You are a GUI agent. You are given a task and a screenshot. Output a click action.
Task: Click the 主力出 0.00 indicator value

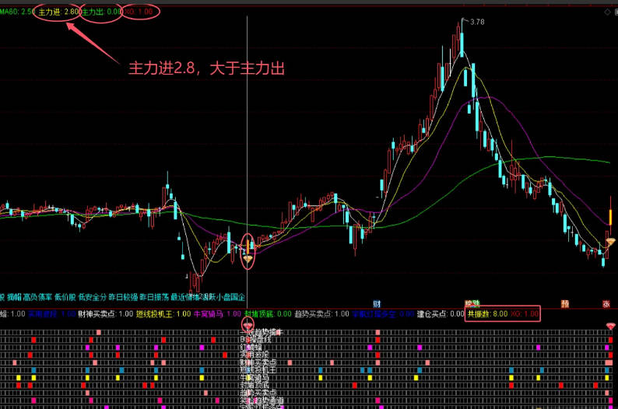102,12
